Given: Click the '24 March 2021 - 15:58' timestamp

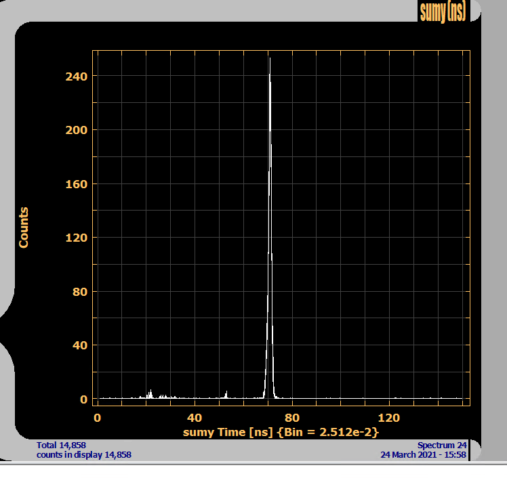Looking at the screenshot, I should 423,455.
